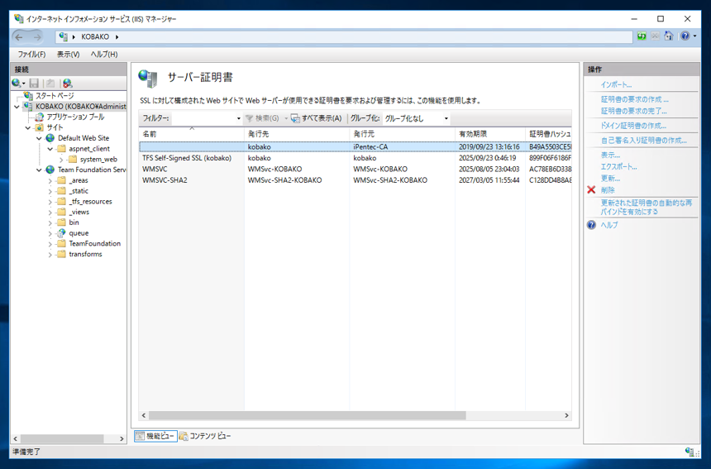Screen dimensions: 711x469
Task: Click the Create Connection globe icon
Action: tap(17, 83)
